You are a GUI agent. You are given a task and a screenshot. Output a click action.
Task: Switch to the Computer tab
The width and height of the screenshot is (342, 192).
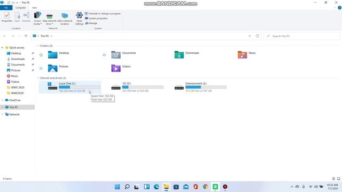click(x=20, y=7)
